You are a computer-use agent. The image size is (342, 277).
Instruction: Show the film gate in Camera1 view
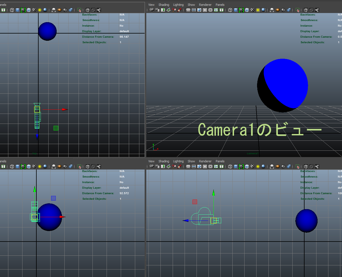coord(193,10)
